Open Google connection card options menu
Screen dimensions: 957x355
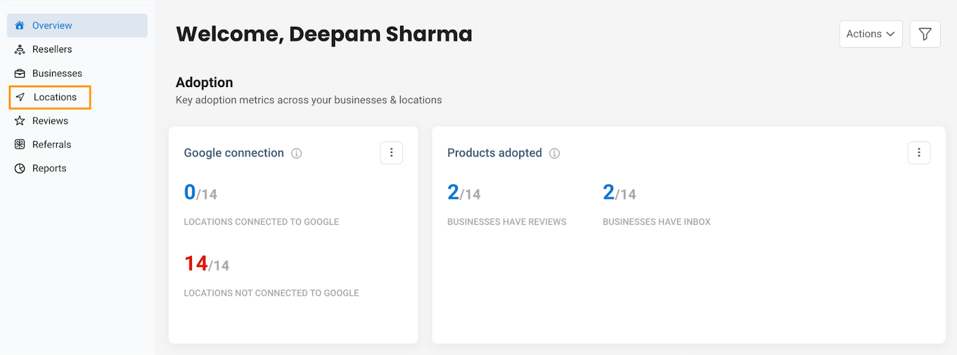[391, 153]
